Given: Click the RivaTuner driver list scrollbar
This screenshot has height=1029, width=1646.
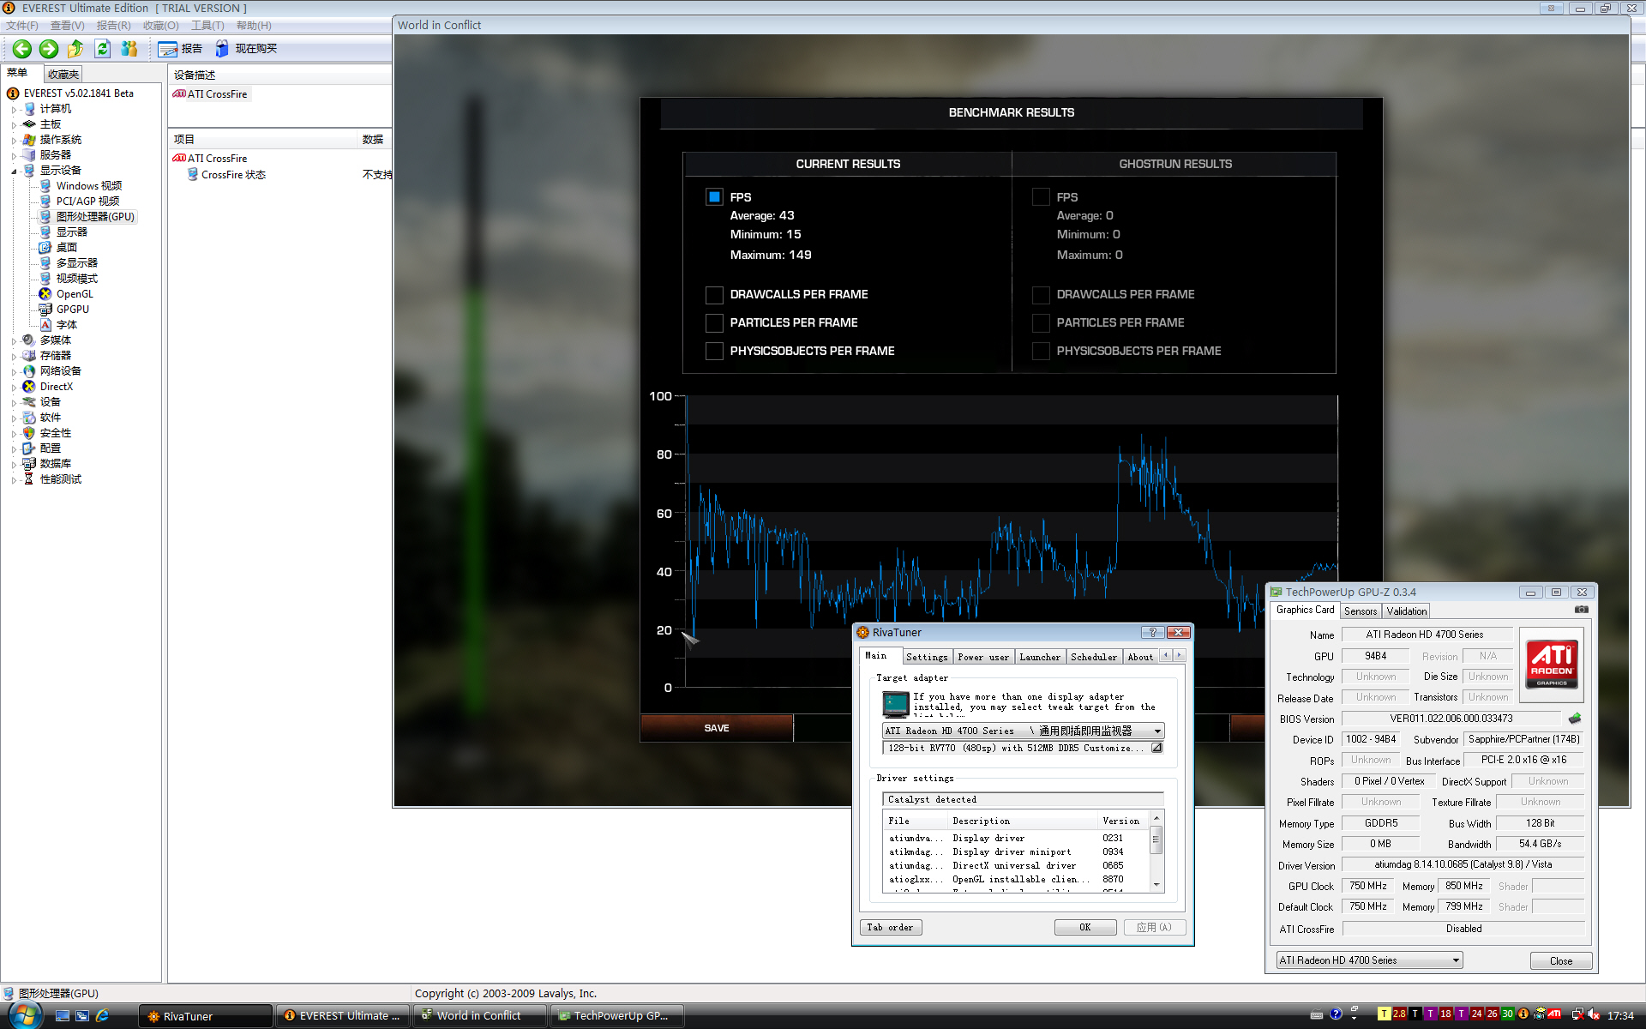Looking at the screenshot, I should 1156,852.
